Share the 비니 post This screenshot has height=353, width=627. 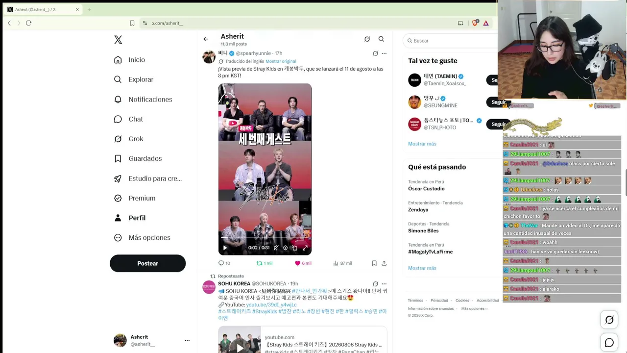pos(384,263)
